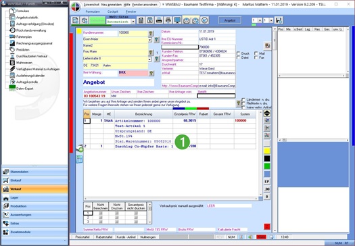The image size is (355, 246).
Task: Click the calculator icon left of table
Action: [79, 159]
